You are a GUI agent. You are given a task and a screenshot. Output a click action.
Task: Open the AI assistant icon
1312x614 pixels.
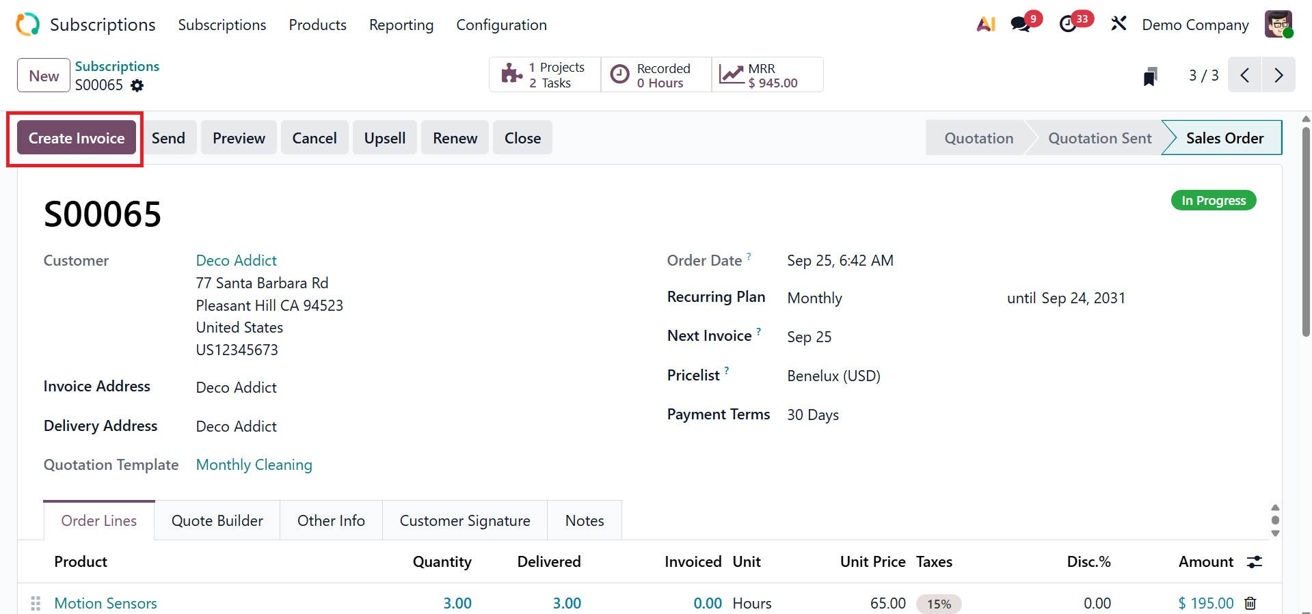985,25
